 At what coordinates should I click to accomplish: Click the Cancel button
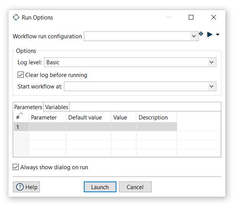(135, 187)
